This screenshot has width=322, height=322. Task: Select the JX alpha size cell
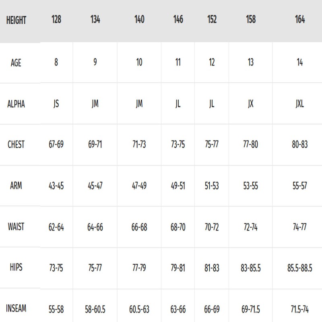tap(250, 104)
